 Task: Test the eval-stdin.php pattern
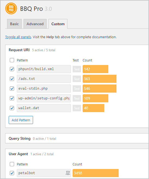(x=77, y=89)
